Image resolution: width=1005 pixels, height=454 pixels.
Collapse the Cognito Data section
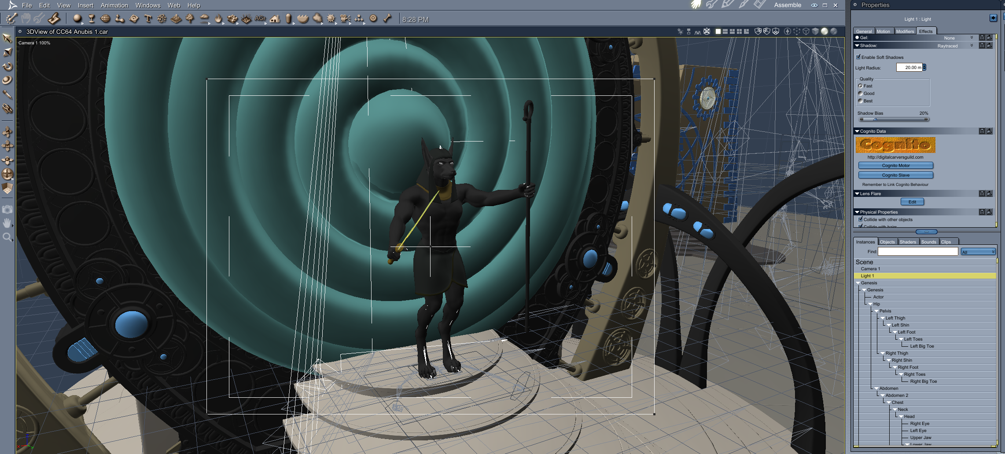tap(857, 131)
